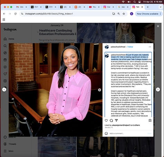The image size is (164, 157).
Task: Close the YouTube tab
Action: pos(99,7)
